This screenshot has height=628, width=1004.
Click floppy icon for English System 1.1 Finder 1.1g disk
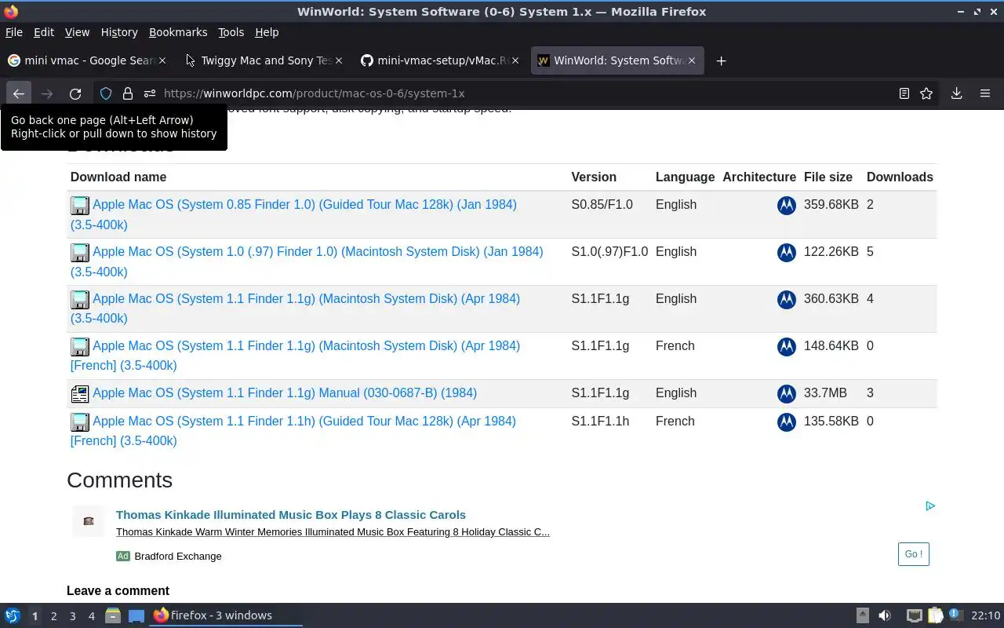80,300
